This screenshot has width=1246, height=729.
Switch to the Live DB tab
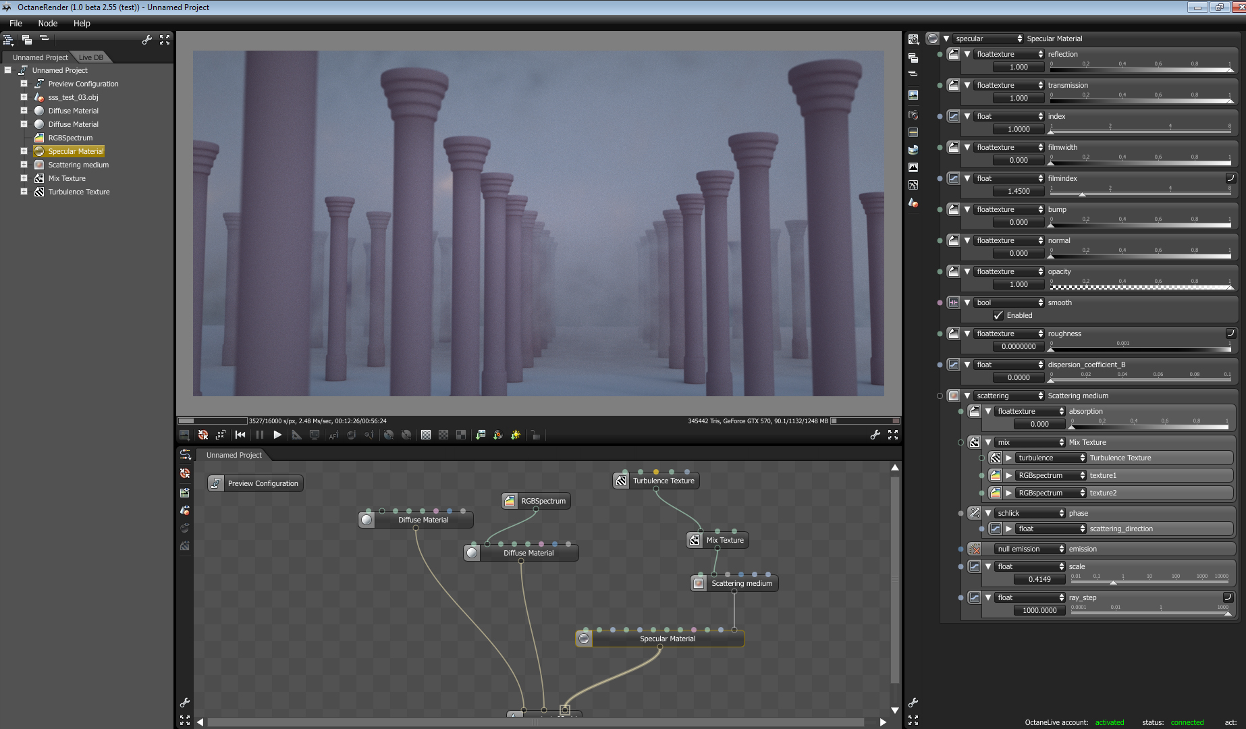click(x=91, y=57)
